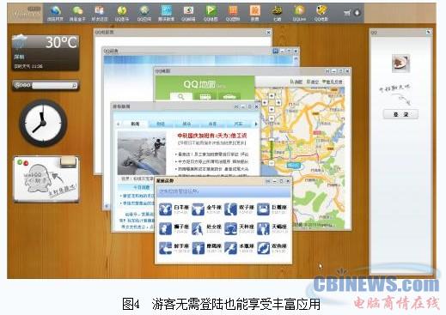Select the magnifier search tab in QQ地图

(x=180, y=97)
